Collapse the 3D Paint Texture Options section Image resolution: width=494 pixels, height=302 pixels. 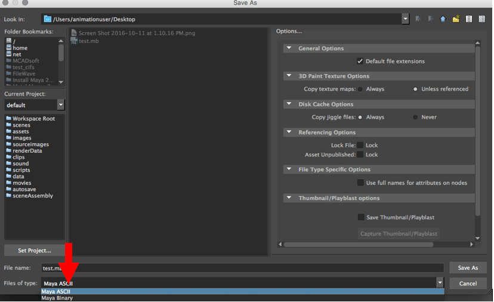[x=289, y=76]
